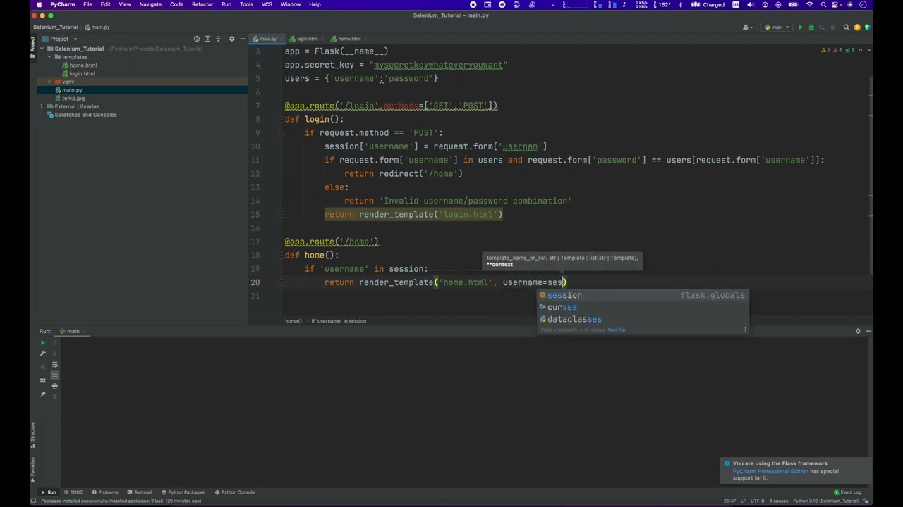Image resolution: width=903 pixels, height=507 pixels.
Task: Click the Wi-Fi icon in menu bar
Action: [x=809, y=5]
